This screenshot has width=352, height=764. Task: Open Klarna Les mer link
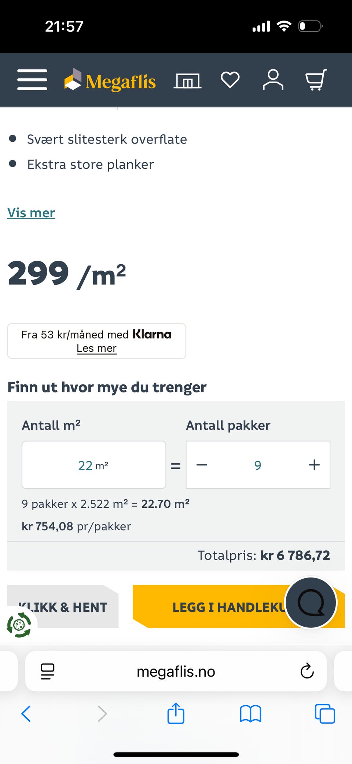(96, 348)
